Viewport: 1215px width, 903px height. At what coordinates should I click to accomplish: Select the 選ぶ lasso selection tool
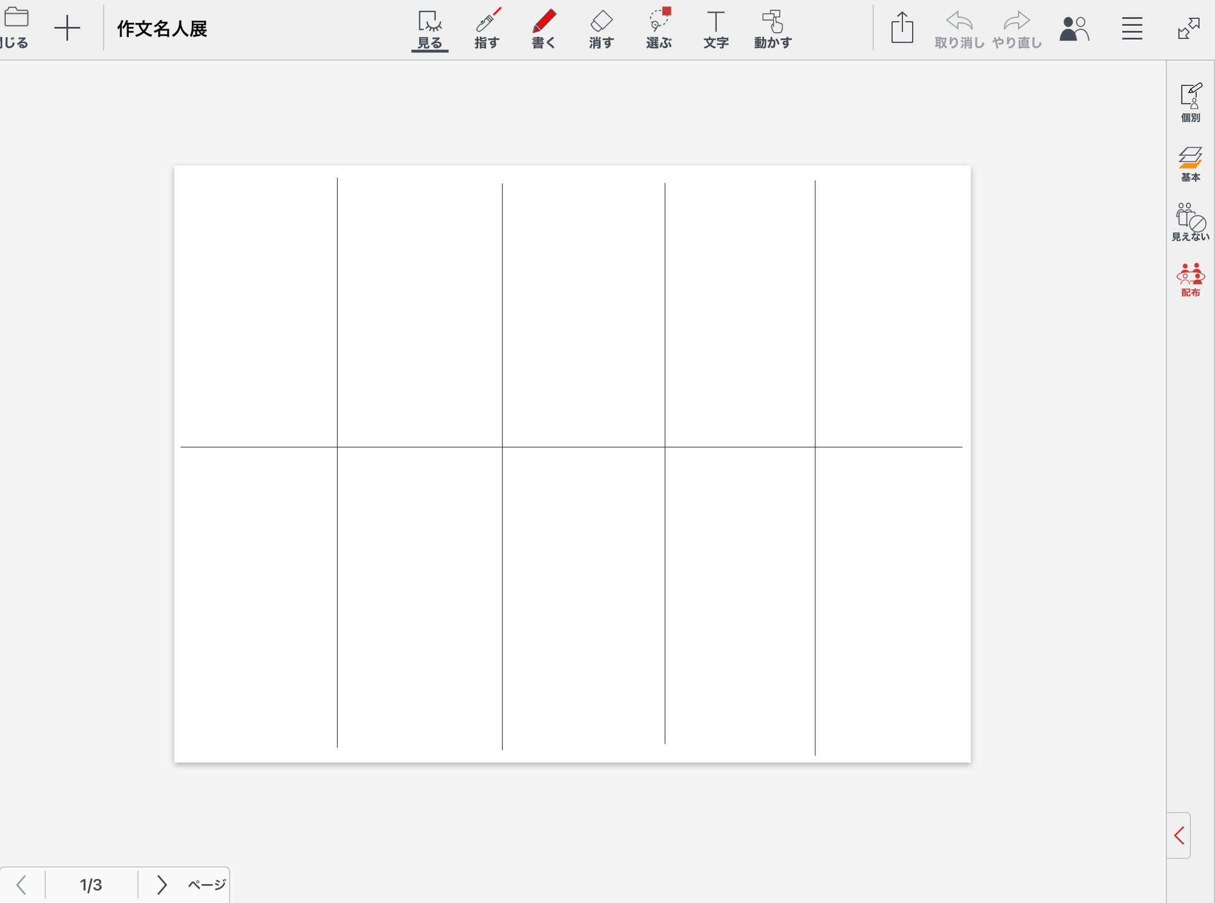(659, 30)
